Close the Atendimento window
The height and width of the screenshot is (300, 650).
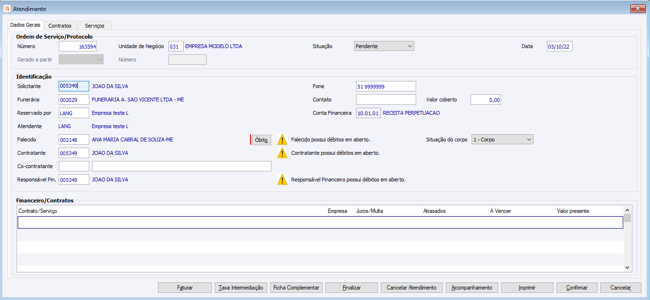(x=638, y=9)
